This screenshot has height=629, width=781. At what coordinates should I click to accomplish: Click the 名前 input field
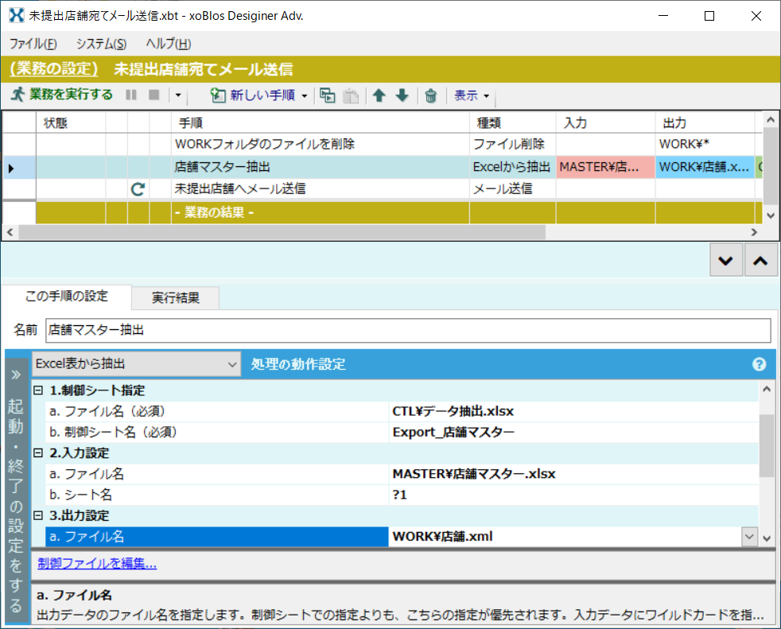(408, 330)
